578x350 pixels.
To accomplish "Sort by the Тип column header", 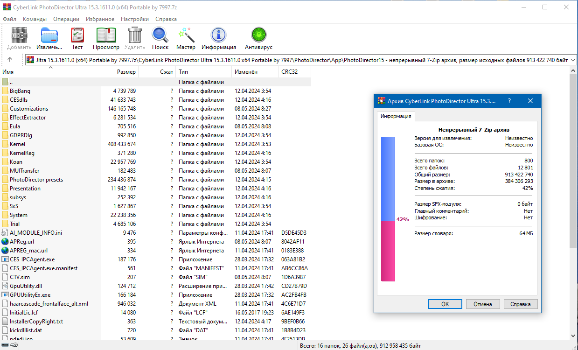I will [204, 72].
